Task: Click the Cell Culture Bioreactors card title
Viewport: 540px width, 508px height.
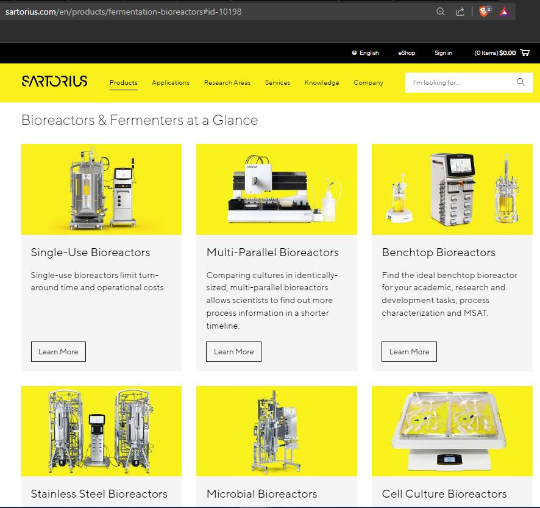Action: click(x=444, y=494)
